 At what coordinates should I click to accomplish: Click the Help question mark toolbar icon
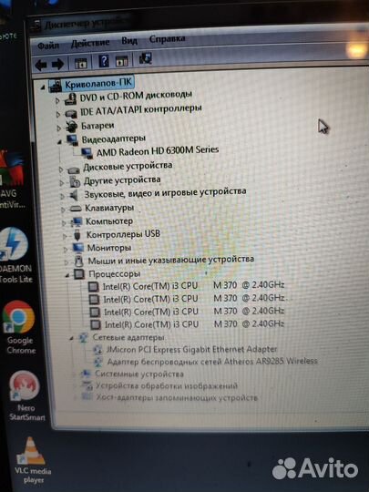[x=104, y=60]
